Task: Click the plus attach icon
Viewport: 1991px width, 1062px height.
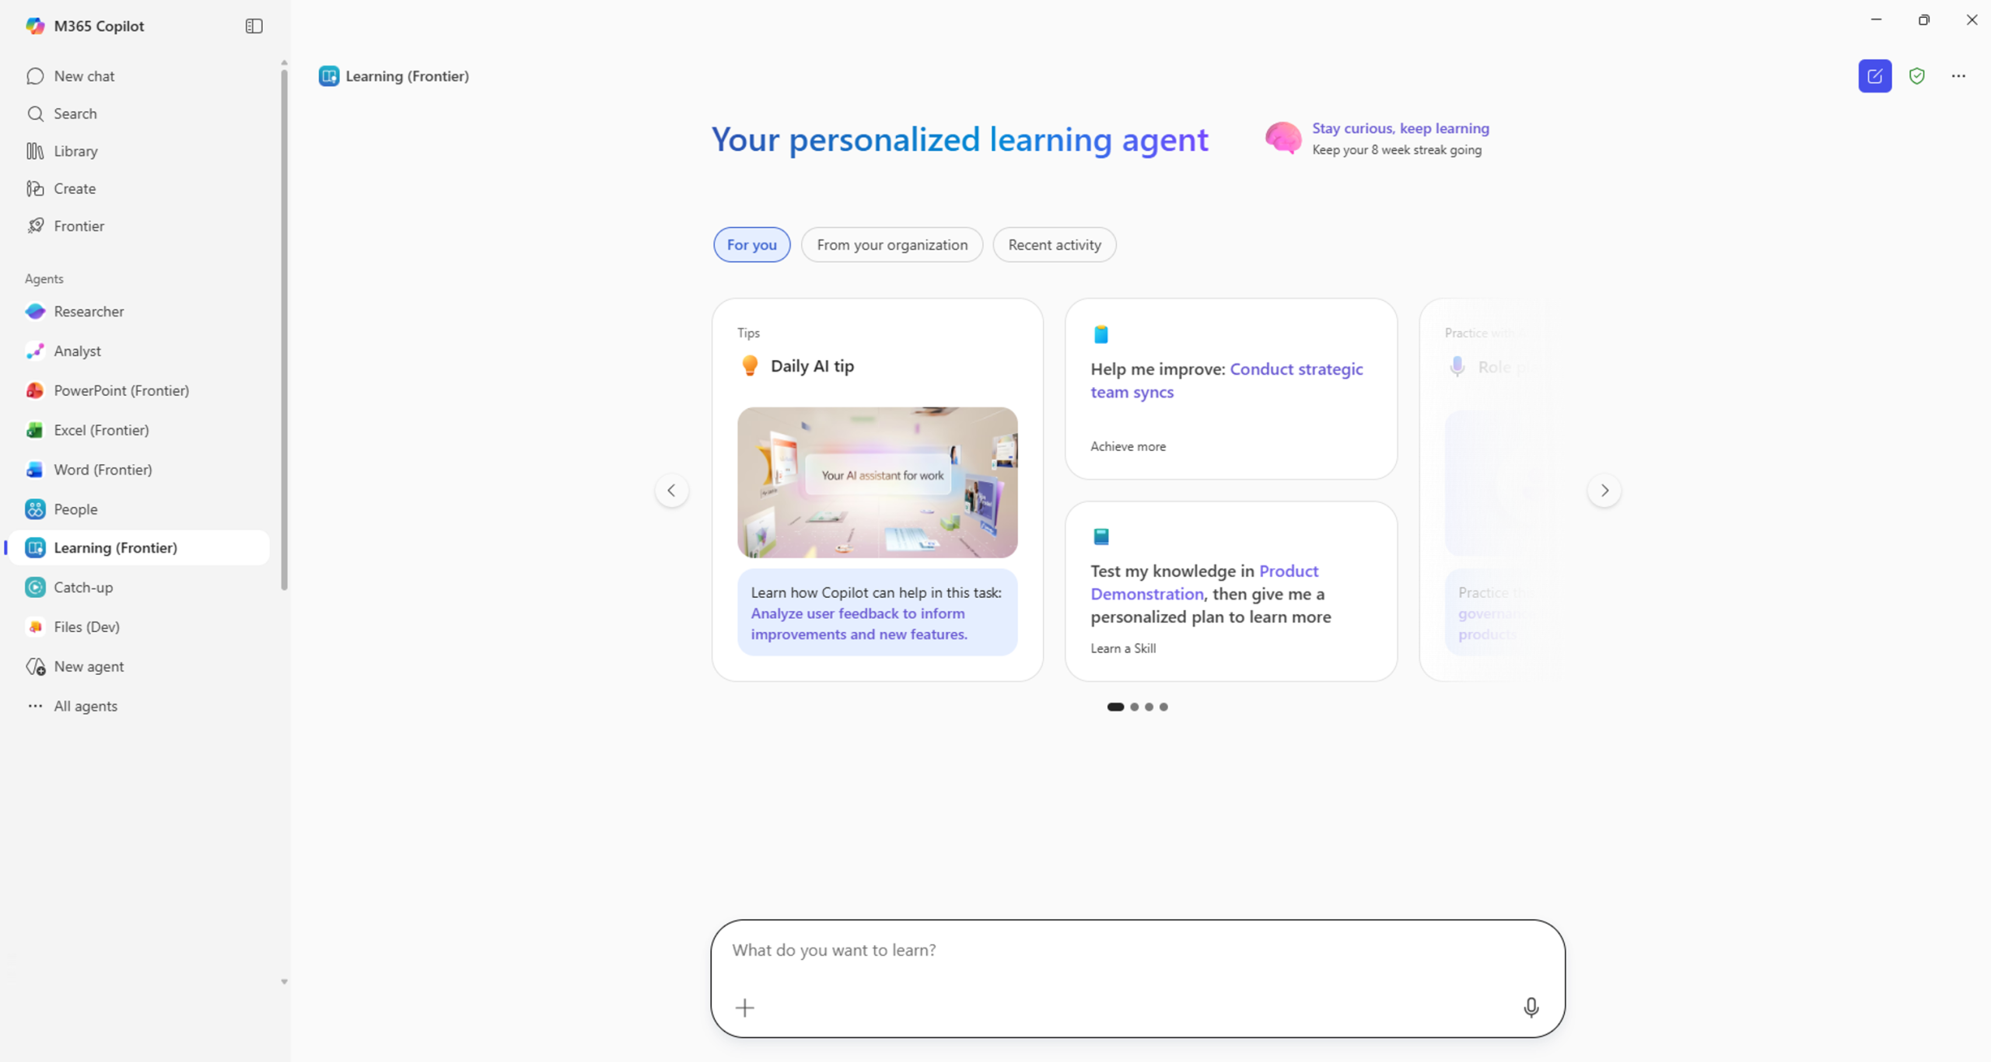Action: [x=744, y=1008]
